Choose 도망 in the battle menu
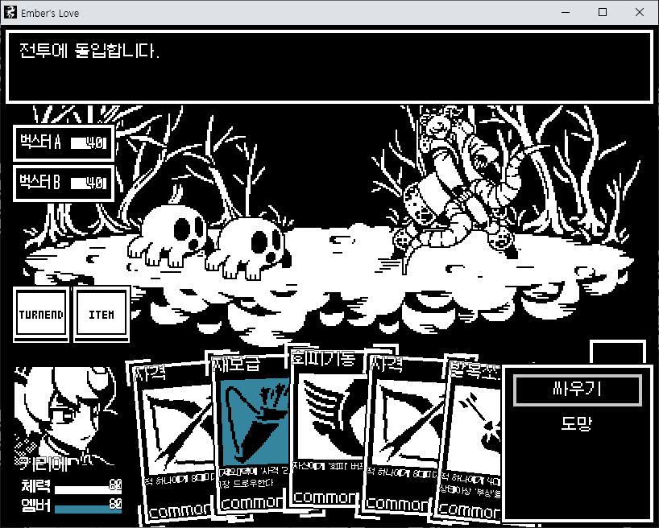This screenshot has height=528, width=659. (x=578, y=423)
